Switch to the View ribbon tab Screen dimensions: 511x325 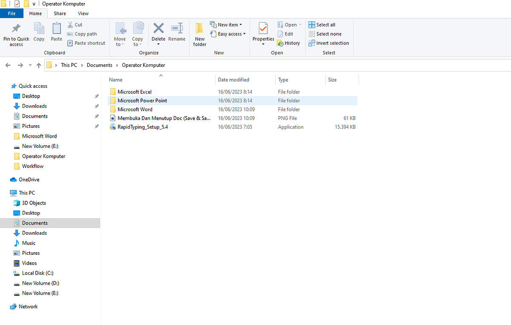coord(83,13)
